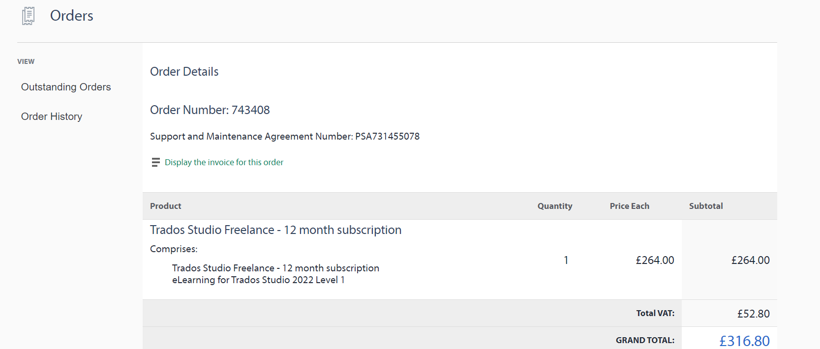820x349 pixels.
Task: Click the Quantity column header
Action: click(555, 206)
